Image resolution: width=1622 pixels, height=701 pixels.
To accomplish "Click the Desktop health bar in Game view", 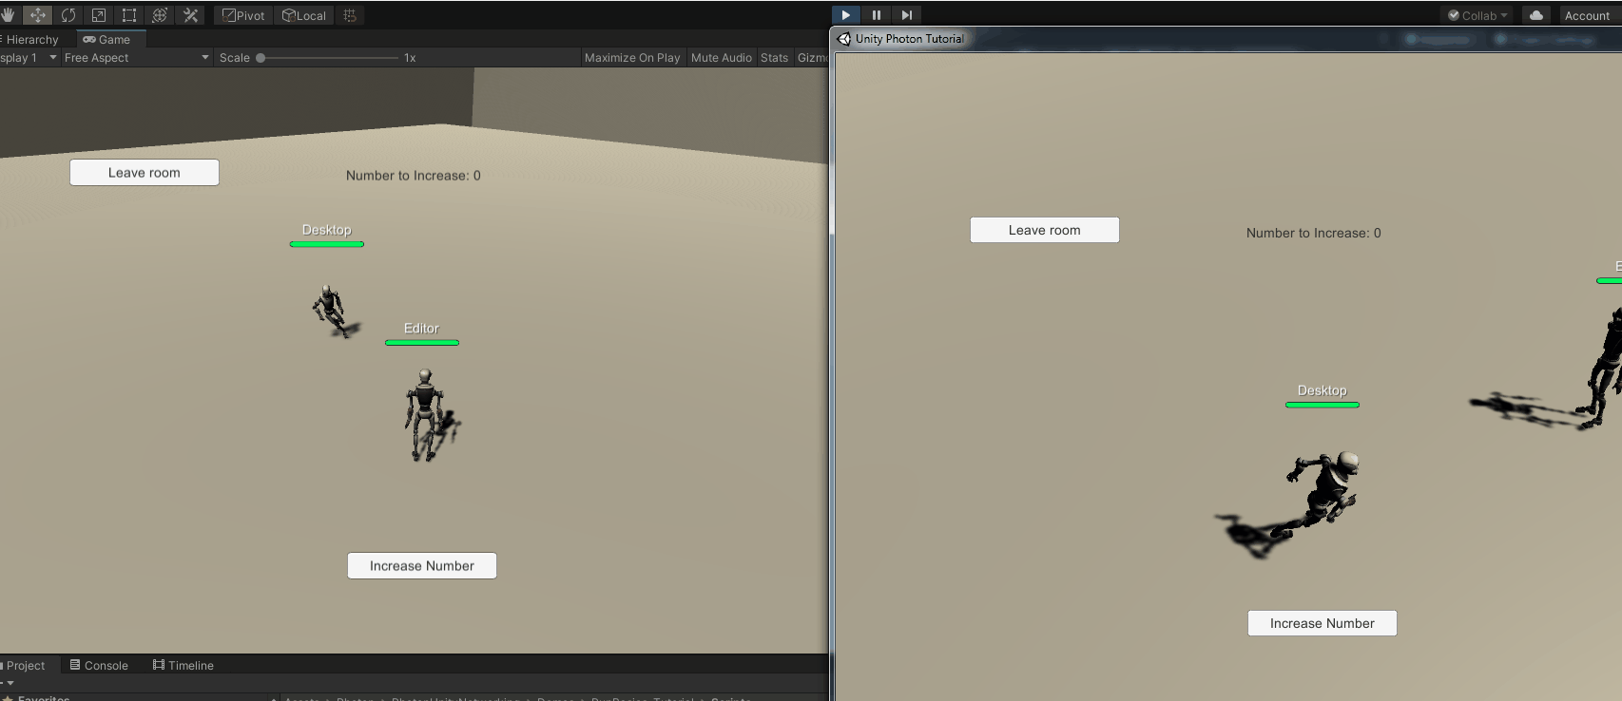I will (327, 244).
